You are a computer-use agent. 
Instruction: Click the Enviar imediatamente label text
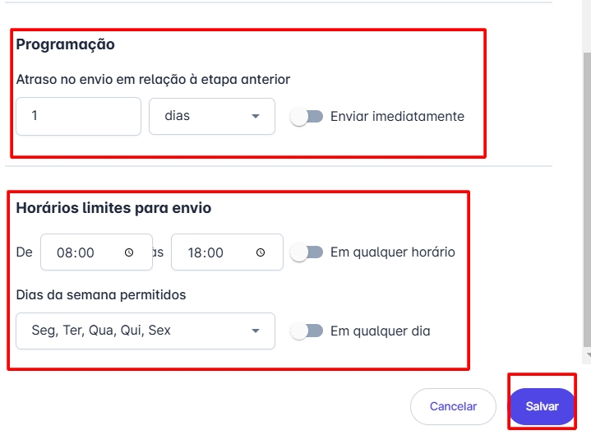pos(397,117)
